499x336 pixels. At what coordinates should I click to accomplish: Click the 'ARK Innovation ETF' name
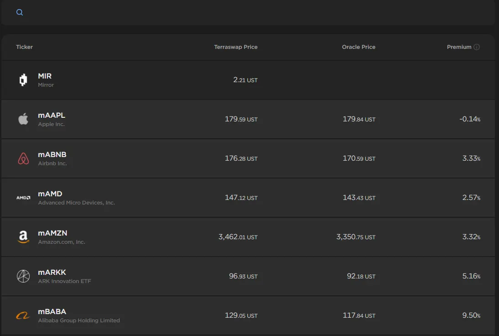(64, 281)
